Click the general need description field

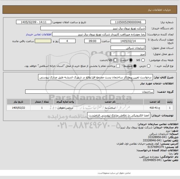96,77
